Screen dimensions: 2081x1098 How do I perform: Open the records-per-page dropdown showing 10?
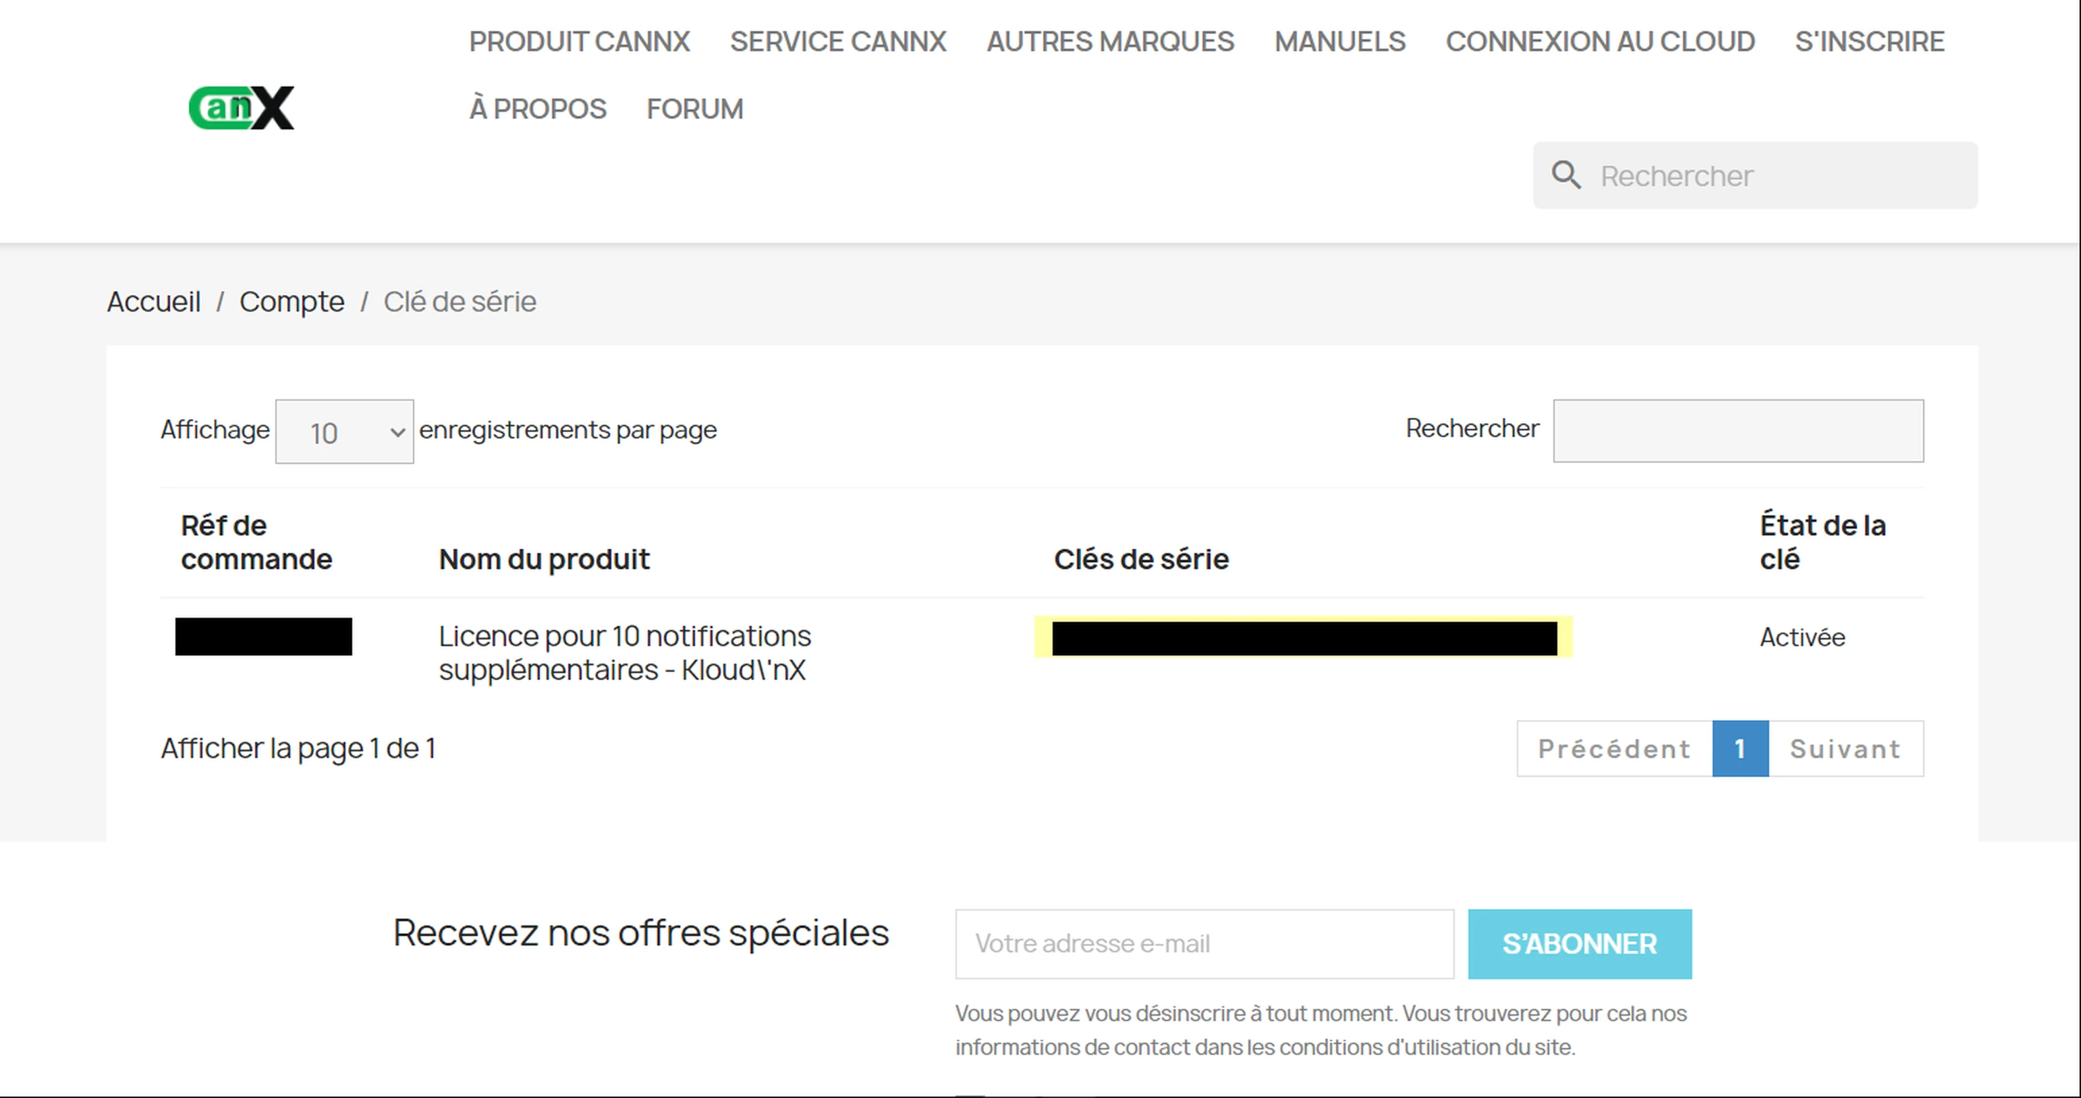[x=345, y=431]
